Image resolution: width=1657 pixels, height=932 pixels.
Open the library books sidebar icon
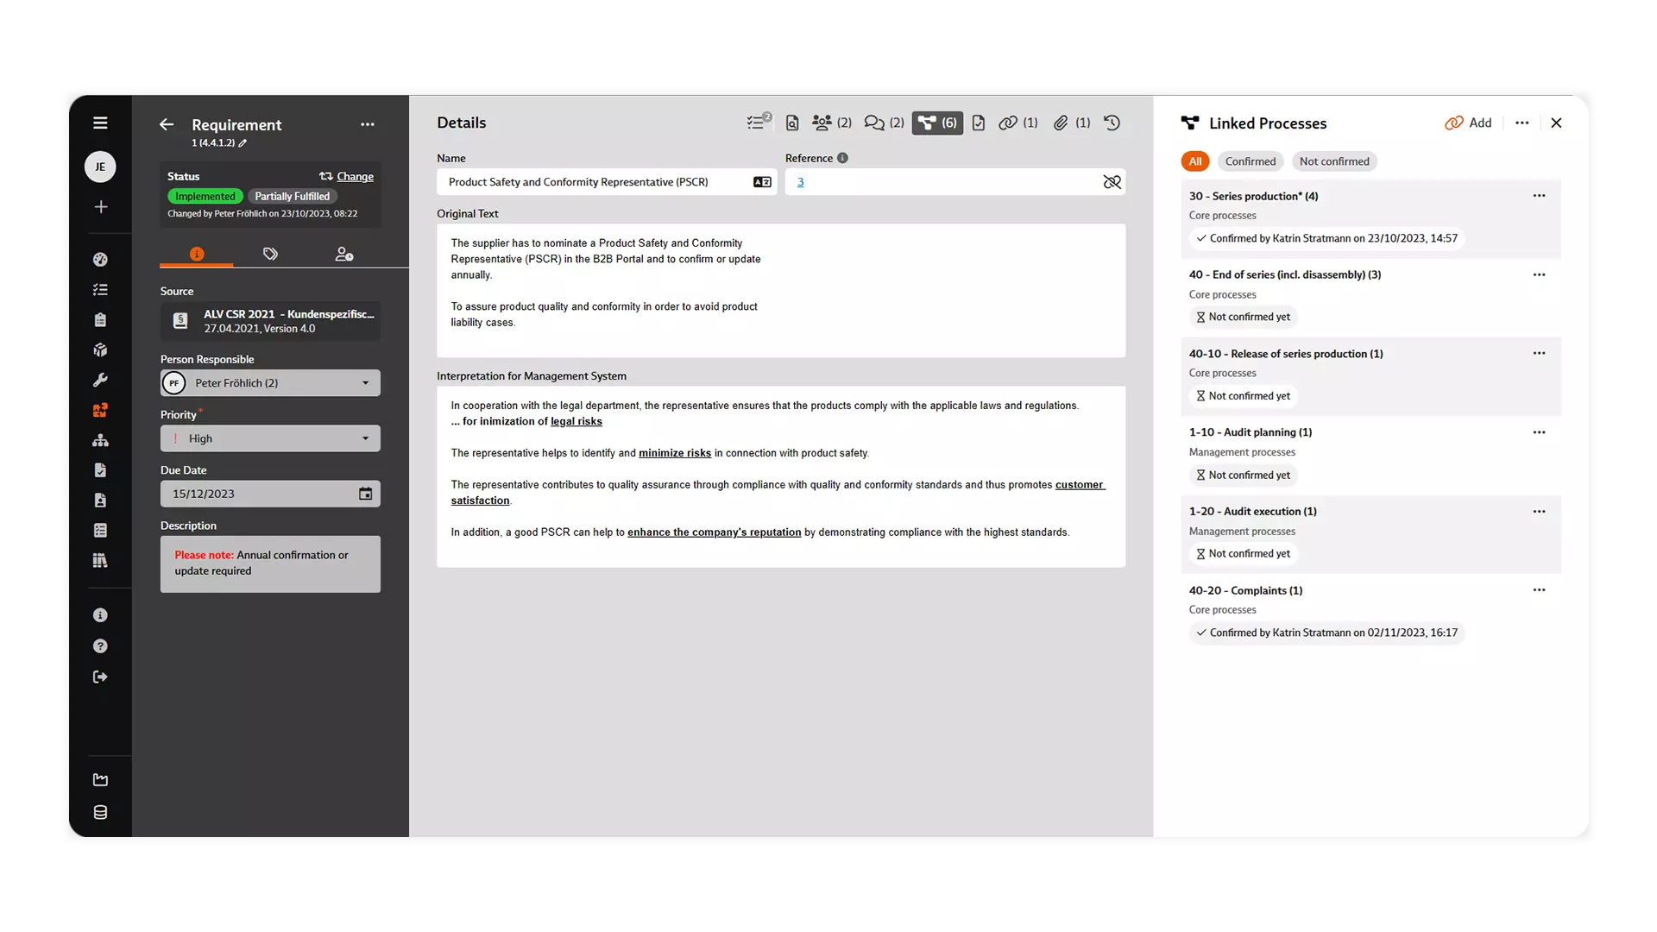(x=100, y=561)
